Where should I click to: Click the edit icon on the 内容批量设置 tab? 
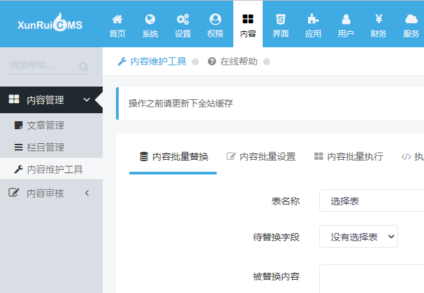point(231,156)
